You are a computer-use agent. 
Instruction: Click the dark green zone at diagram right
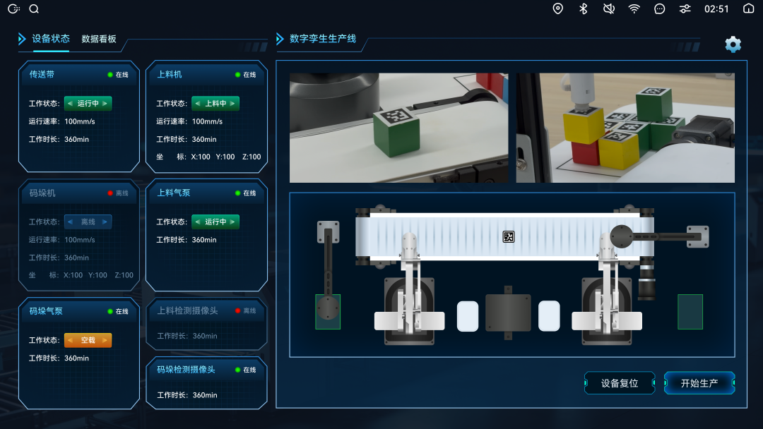point(690,312)
